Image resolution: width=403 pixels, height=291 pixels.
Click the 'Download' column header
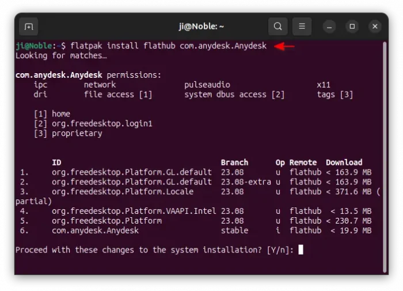[344, 162]
